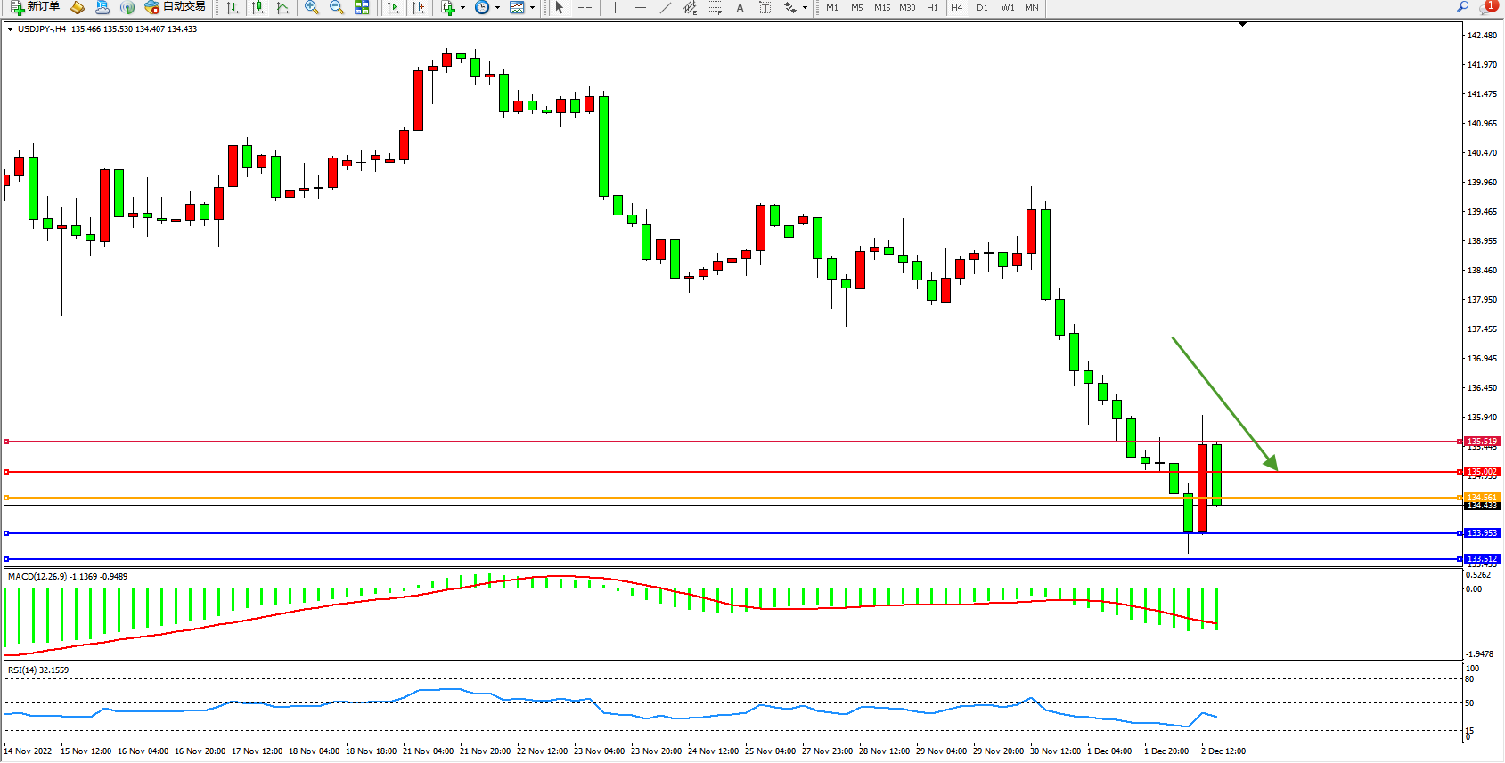Click the New Order (新订单) button
Image resolution: width=1505 pixels, height=763 pixels.
coord(36,7)
